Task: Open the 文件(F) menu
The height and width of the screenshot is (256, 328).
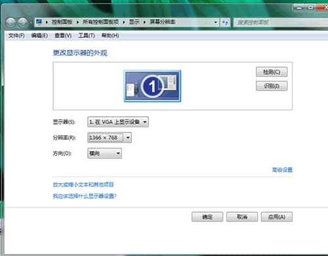Action: (x=16, y=35)
